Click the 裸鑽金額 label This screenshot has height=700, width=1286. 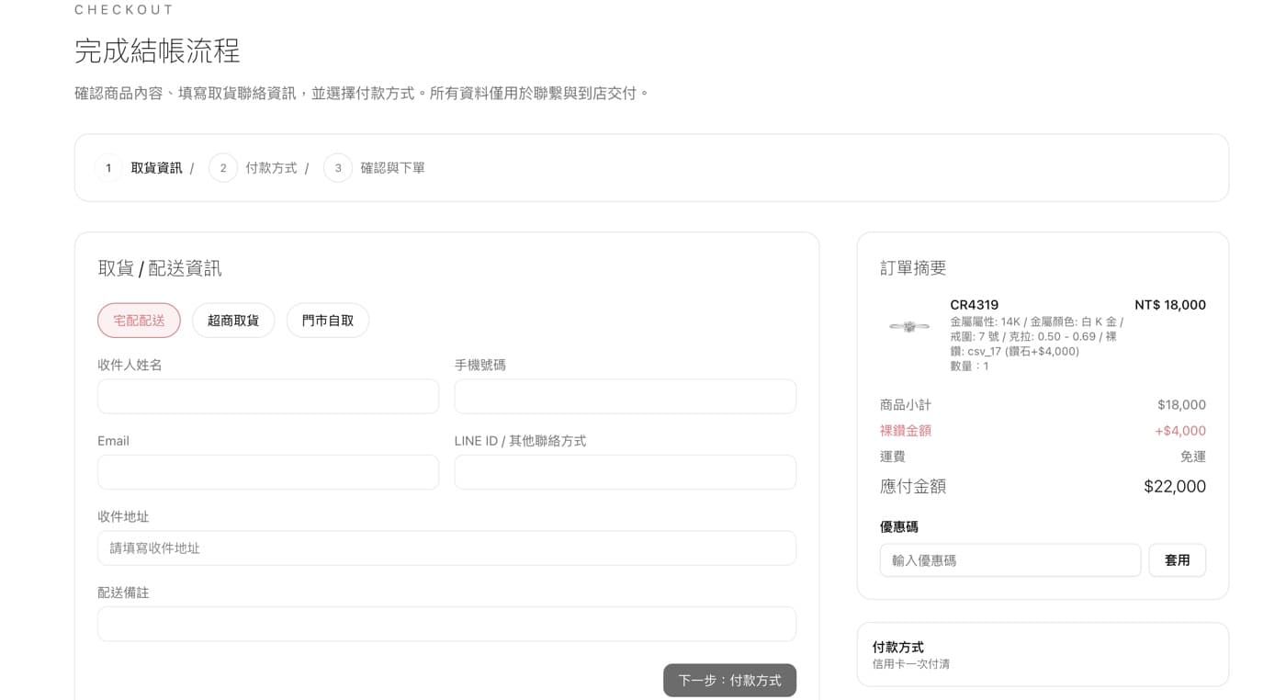pyautogui.click(x=906, y=431)
